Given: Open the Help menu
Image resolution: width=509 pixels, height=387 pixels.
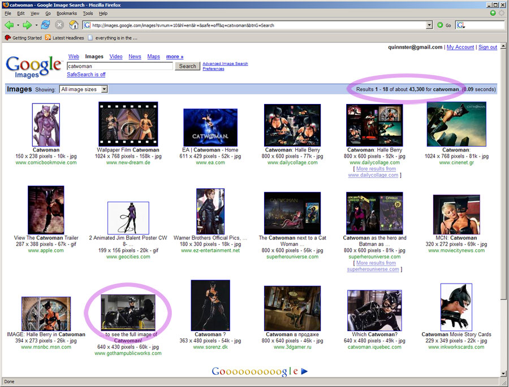Looking at the screenshot, I should click(103, 14).
